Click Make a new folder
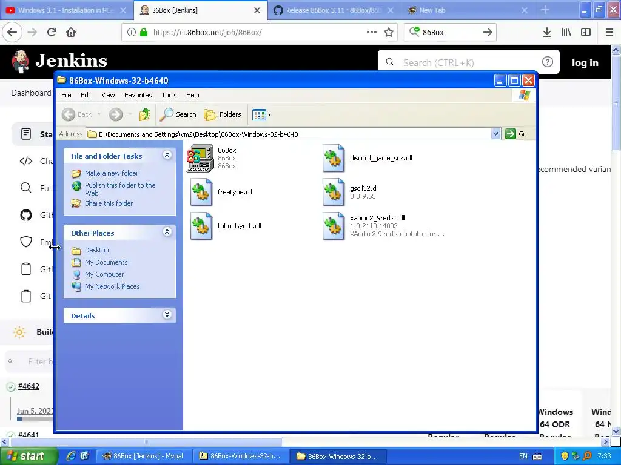This screenshot has width=621, height=465. [x=112, y=173]
